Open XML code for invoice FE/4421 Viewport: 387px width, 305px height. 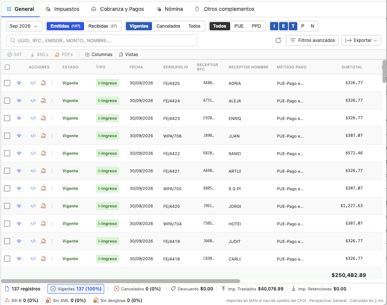(33, 171)
